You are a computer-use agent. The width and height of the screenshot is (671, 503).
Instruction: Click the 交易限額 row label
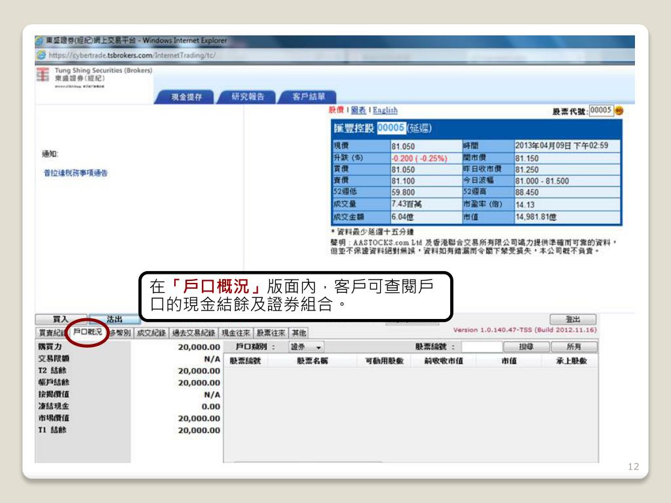(54, 358)
